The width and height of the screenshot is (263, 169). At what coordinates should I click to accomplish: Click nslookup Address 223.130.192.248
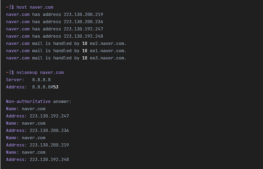click(49, 160)
